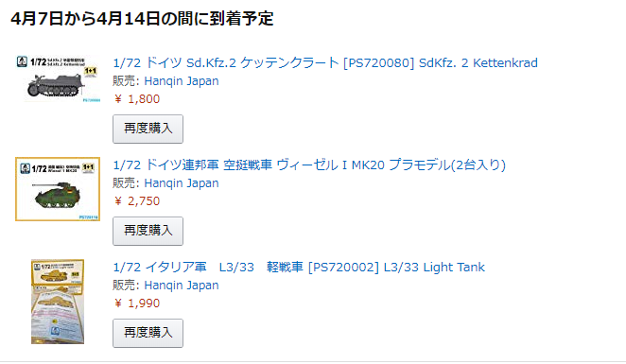626x364 pixels.
Task: Open the Sd.Kfz.2 ケッテンクラート product title link
Action: [325, 63]
